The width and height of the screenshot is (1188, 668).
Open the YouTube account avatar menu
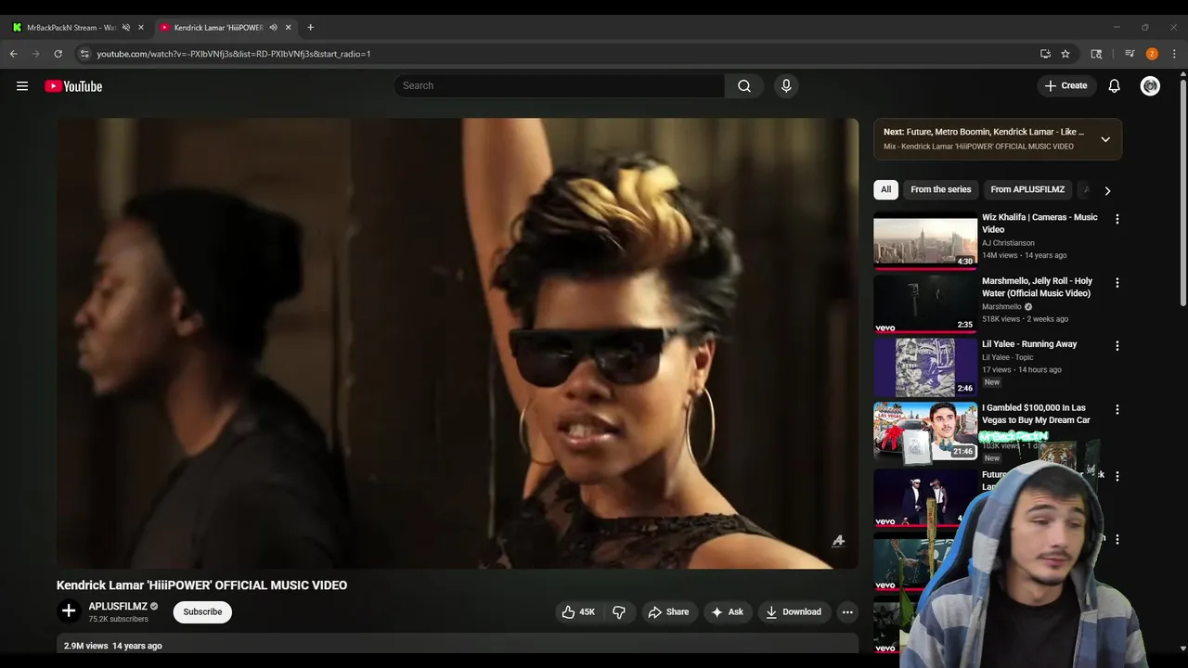(1150, 86)
